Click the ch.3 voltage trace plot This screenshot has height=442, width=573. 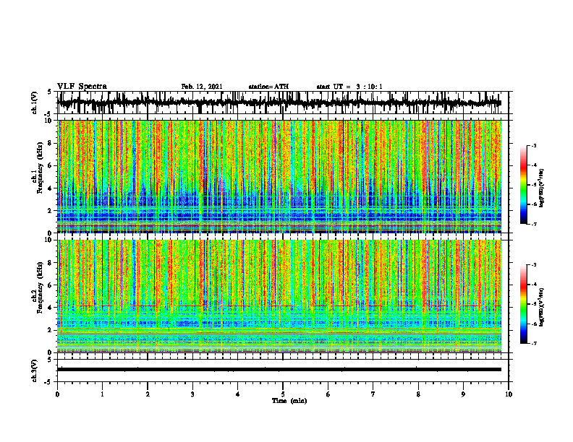tap(283, 370)
